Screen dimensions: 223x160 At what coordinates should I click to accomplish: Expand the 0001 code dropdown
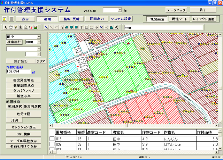(x=39, y=42)
